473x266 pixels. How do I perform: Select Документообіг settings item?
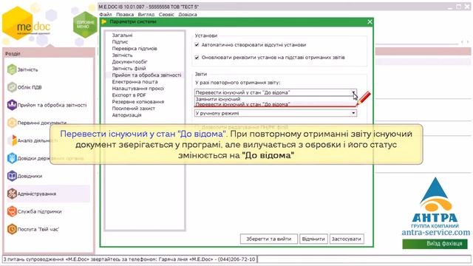tap(130, 62)
